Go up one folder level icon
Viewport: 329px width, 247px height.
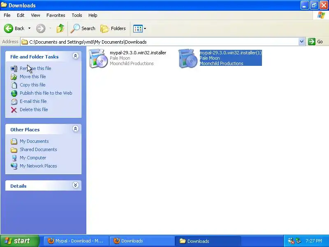[60, 28]
